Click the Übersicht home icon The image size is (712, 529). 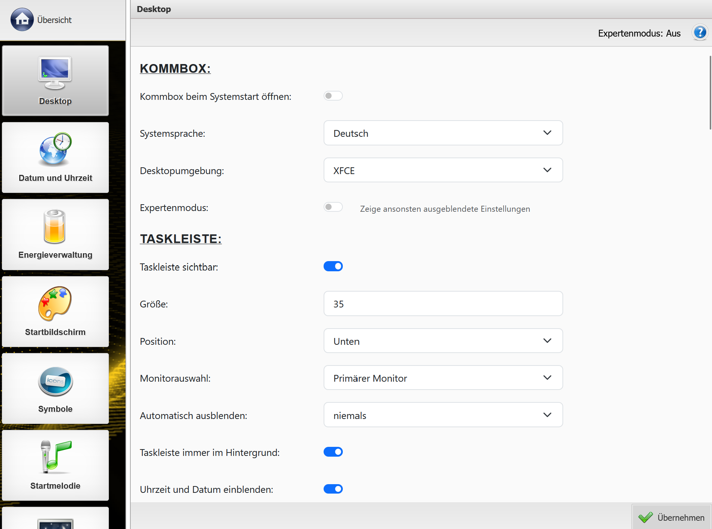coord(22,20)
